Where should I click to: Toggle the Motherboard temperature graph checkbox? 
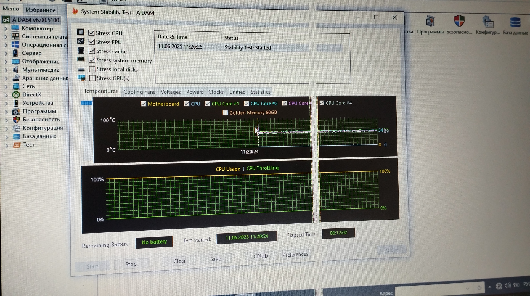(x=143, y=104)
